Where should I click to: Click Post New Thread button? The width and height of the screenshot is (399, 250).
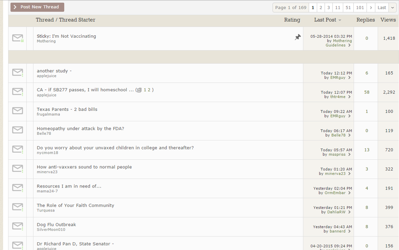[x=37, y=7]
